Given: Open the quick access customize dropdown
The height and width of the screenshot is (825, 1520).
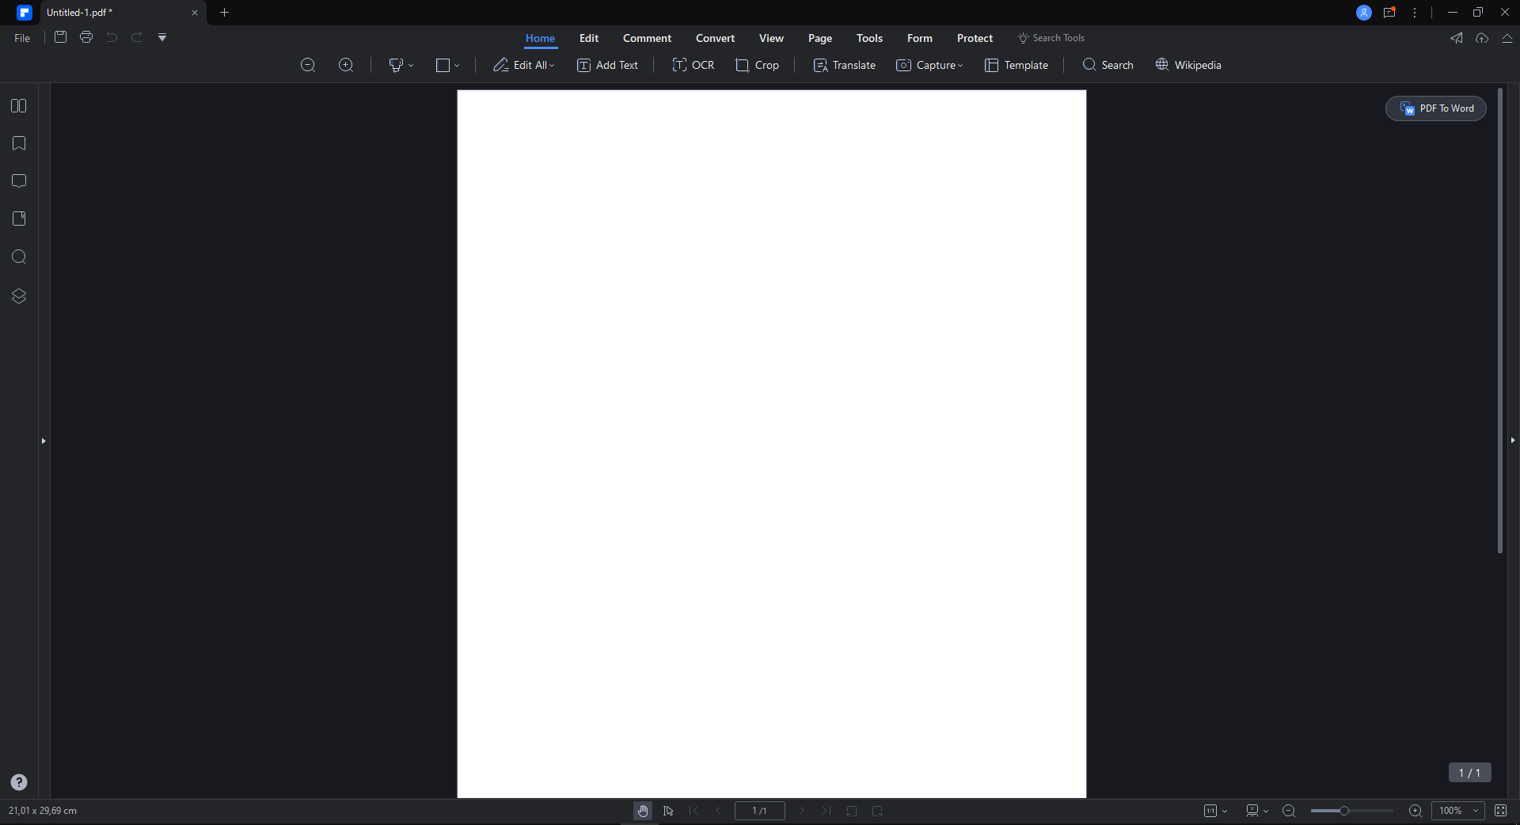Looking at the screenshot, I should tap(162, 37).
